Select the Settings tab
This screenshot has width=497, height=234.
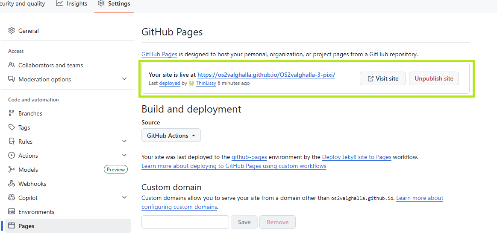(114, 4)
